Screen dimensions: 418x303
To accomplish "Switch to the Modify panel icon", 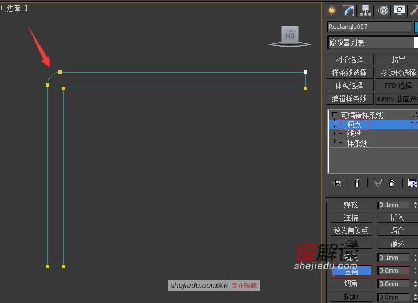I will click(348, 10).
